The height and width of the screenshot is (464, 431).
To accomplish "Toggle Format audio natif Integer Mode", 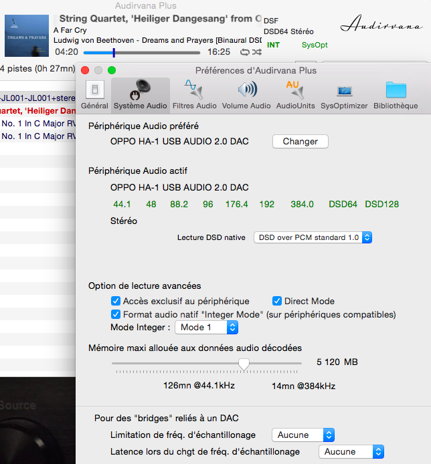I will pos(116,314).
